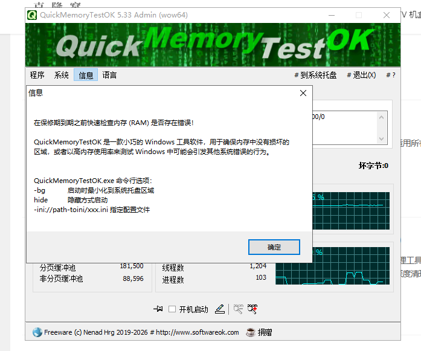
Task: Confirm the info dialog with 确定
Action: click(x=274, y=247)
